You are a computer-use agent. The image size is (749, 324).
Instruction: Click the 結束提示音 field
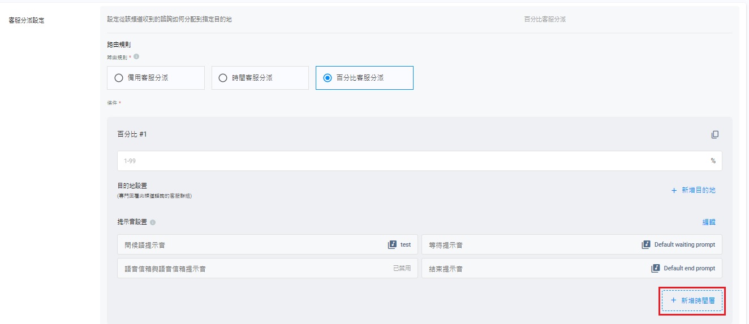point(571,268)
